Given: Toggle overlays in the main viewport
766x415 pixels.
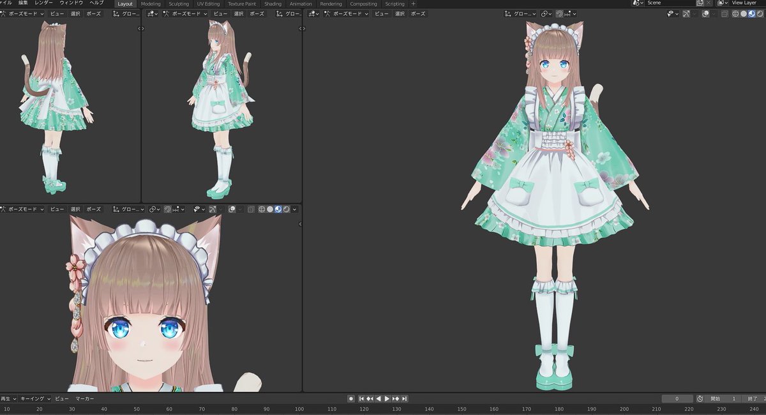Looking at the screenshot, I should click(x=706, y=13).
